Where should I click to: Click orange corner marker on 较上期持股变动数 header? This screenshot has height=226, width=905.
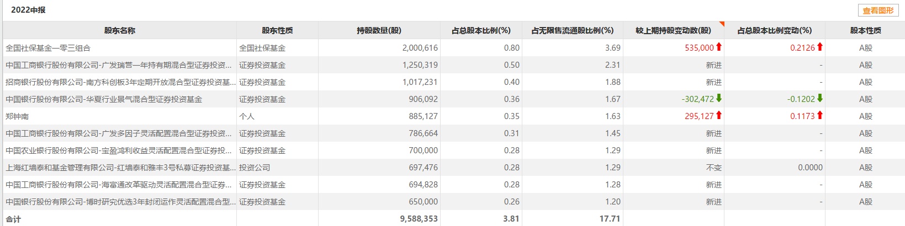tap(722, 24)
